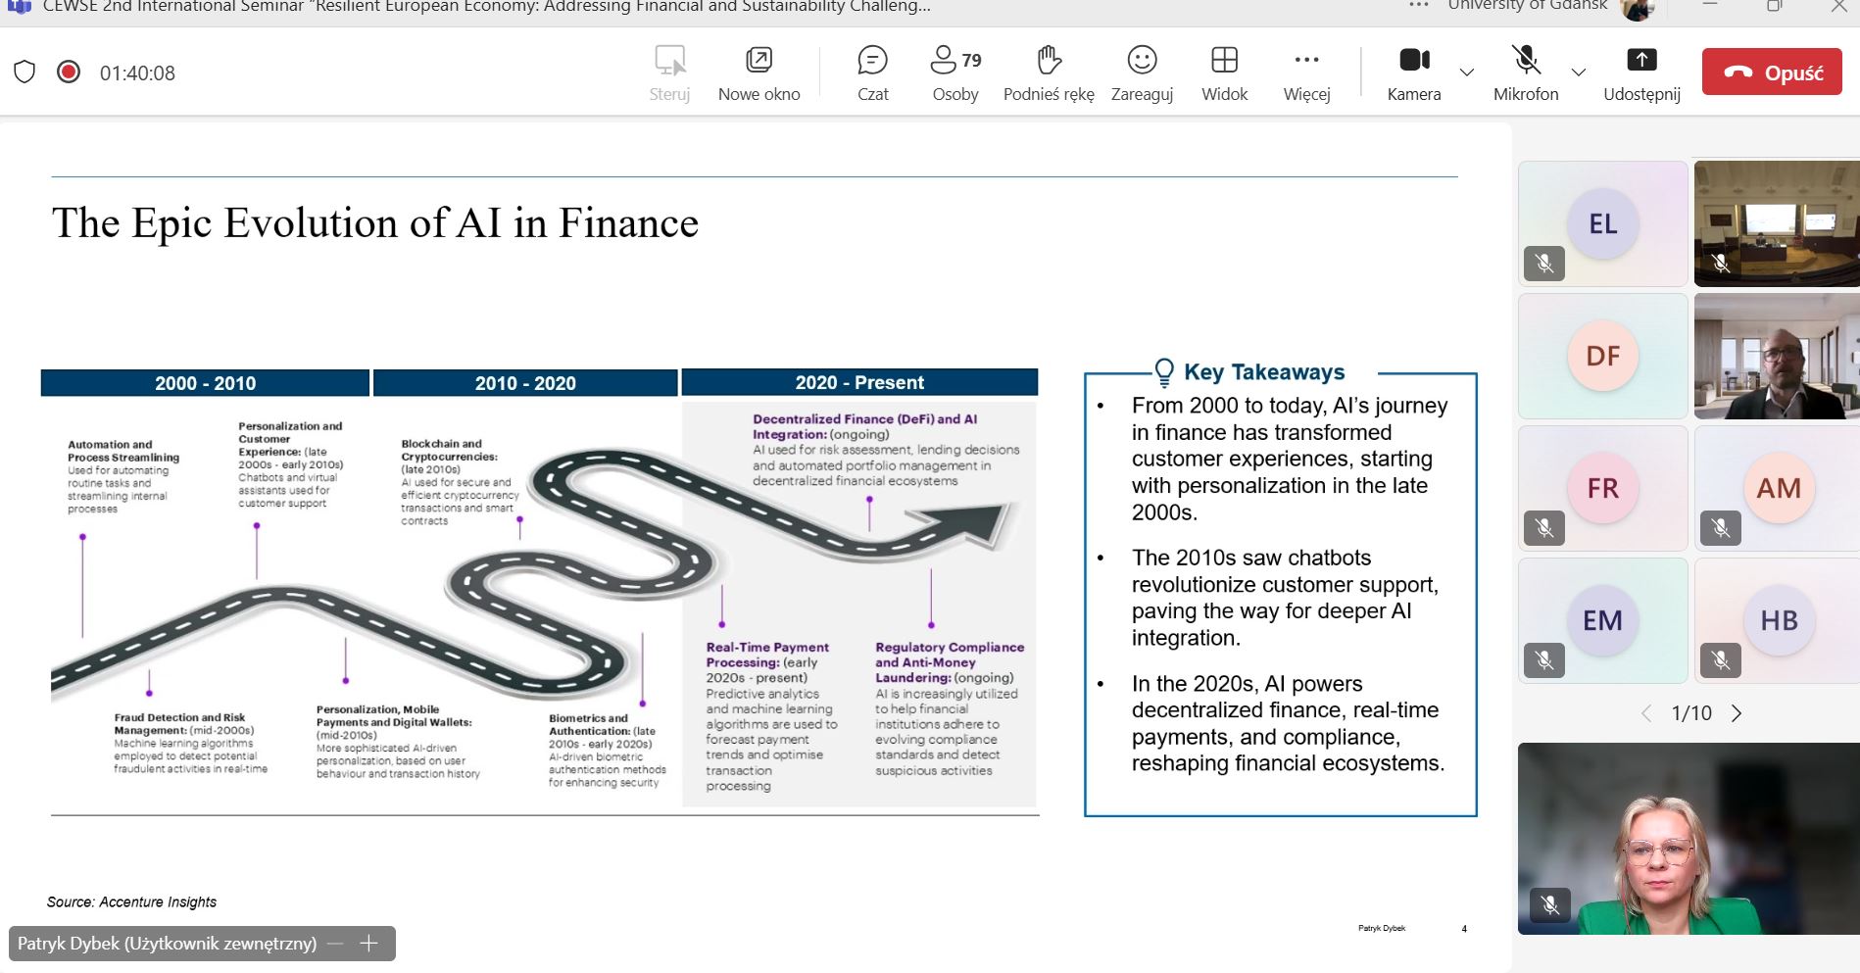Viewport: 1860px width, 973px height.
Task: Toggle the Kamera camera on
Action: click(1414, 73)
